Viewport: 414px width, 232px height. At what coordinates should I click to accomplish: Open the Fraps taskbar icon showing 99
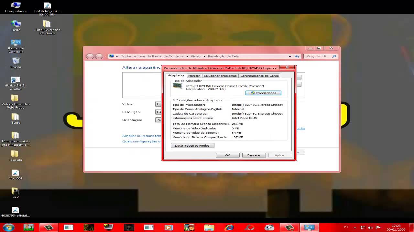pyautogui.click(x=108, y=227)
